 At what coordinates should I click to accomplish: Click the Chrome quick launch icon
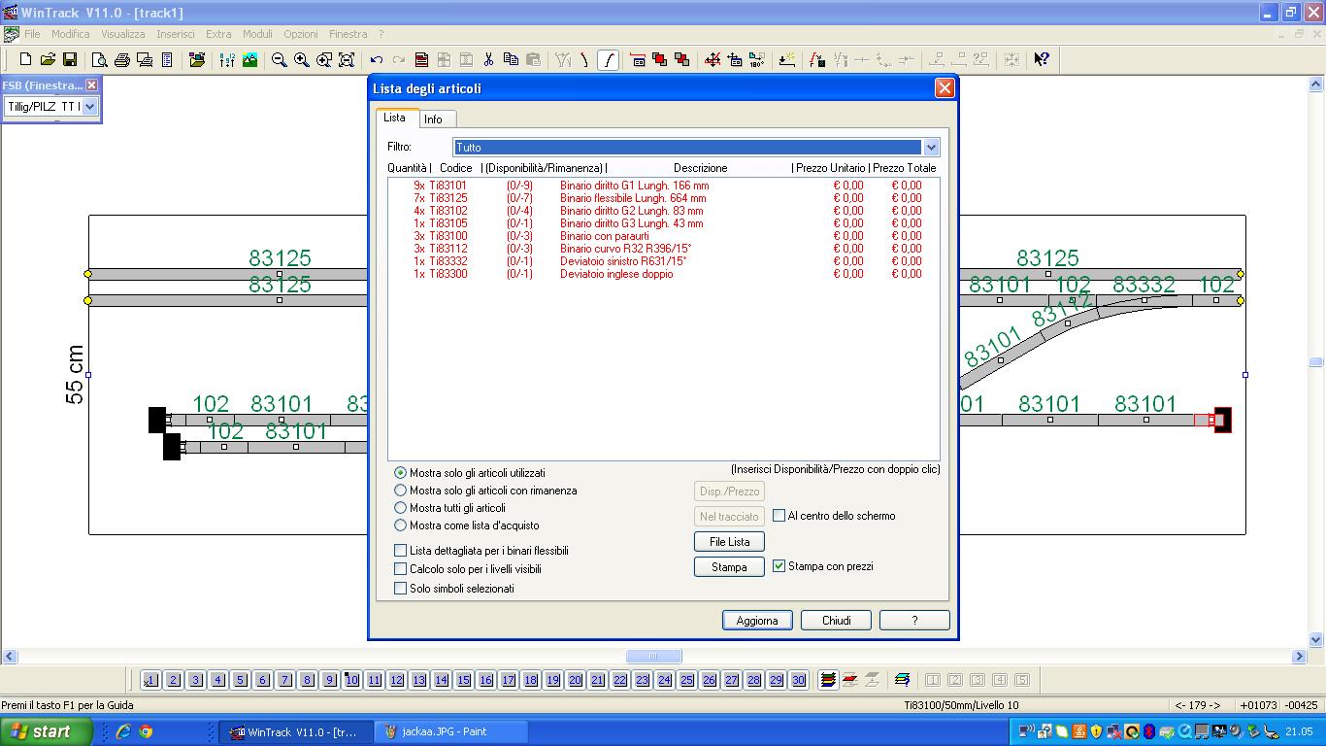click(x=146, y=732)
